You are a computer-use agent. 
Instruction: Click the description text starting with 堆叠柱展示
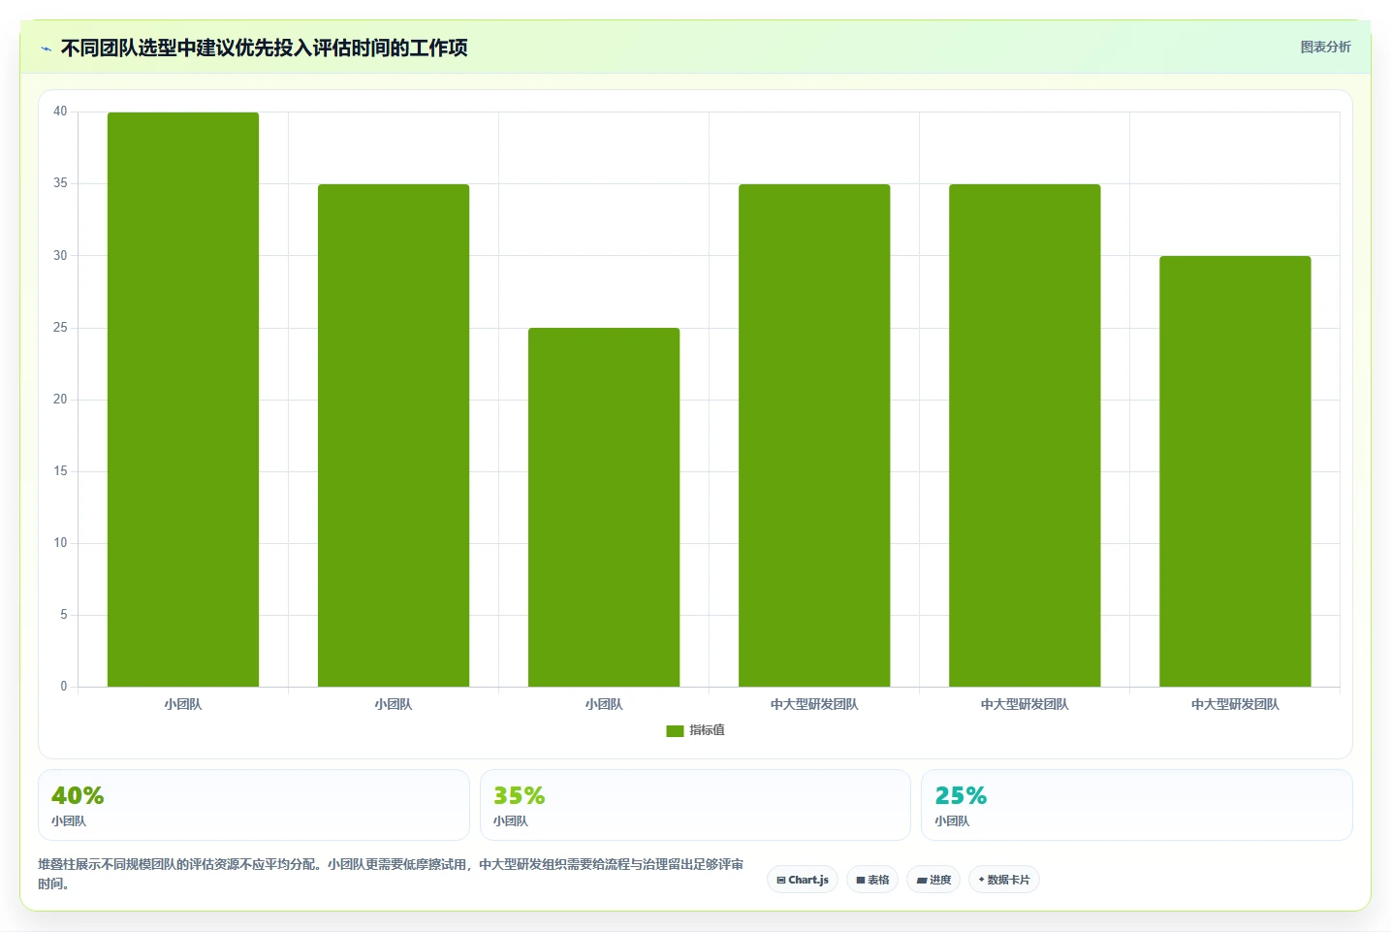[391, 874]
